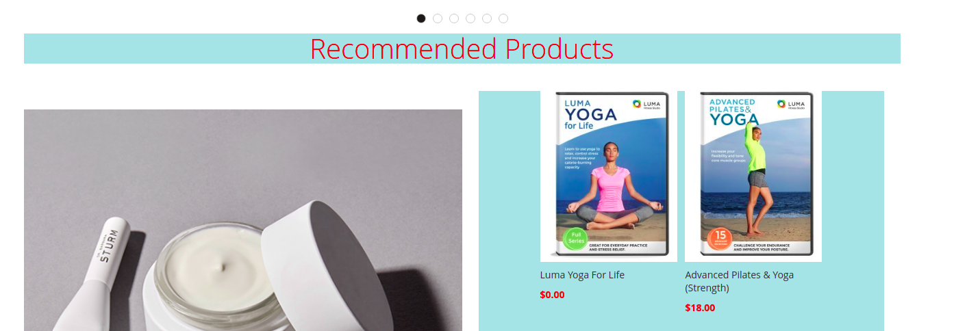Click the Recommended Products heading
This screenshot has height=331, width=980.
(462, 49)
